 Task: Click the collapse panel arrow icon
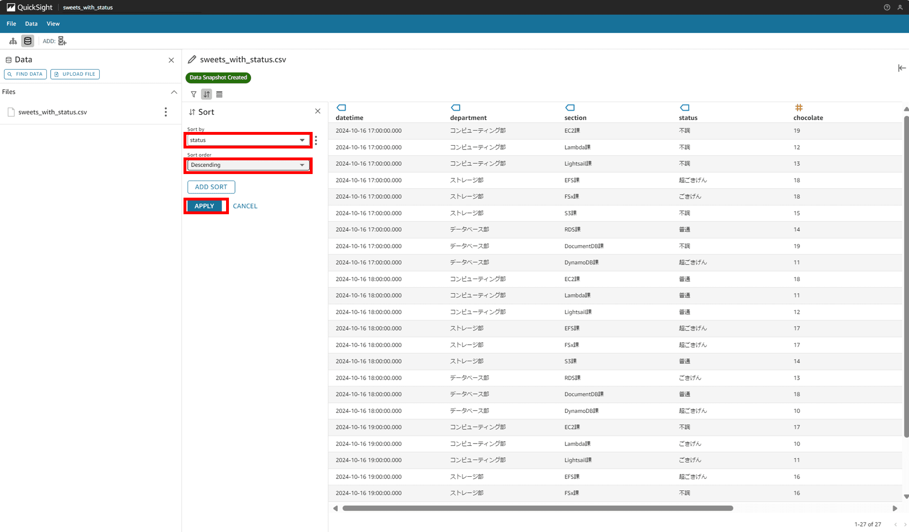(x=902, y=68)
